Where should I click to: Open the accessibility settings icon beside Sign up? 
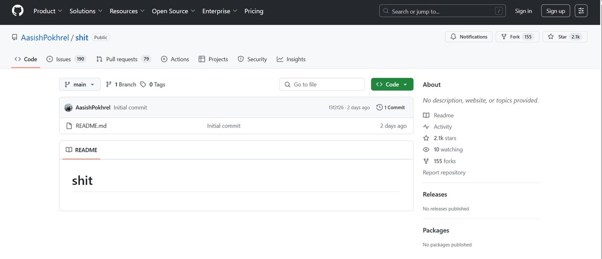coord(581,11)
